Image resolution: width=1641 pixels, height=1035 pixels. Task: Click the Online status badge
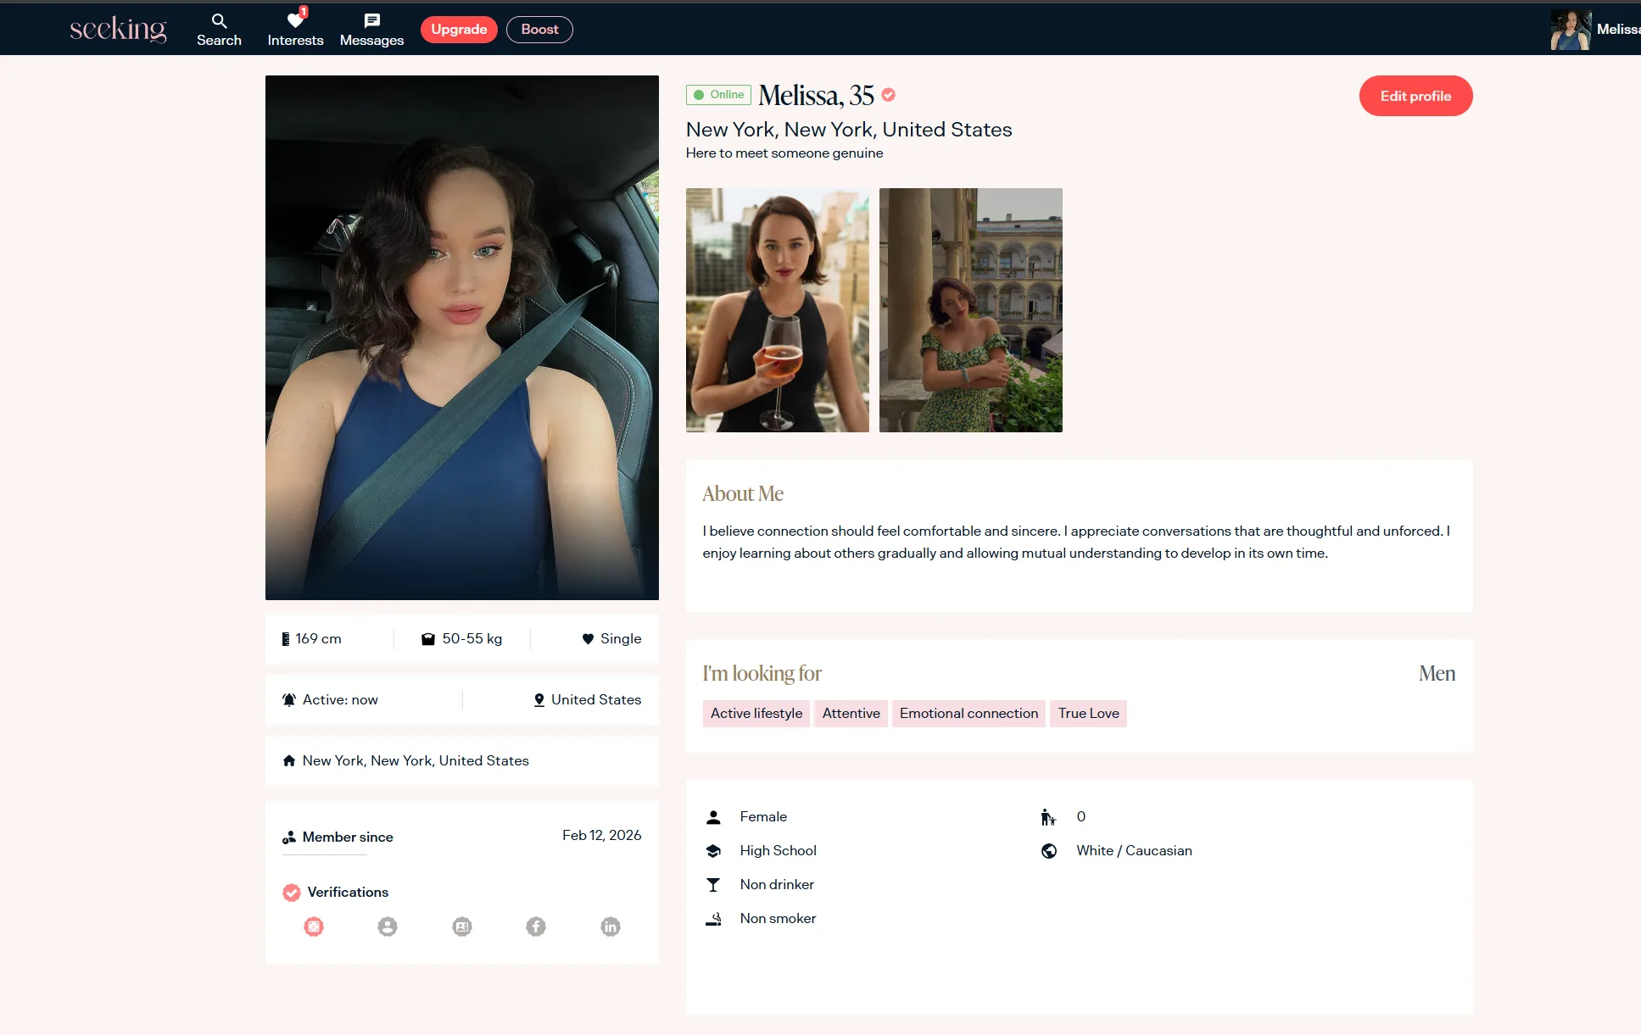pyautogui.click(x=718, y=95)
